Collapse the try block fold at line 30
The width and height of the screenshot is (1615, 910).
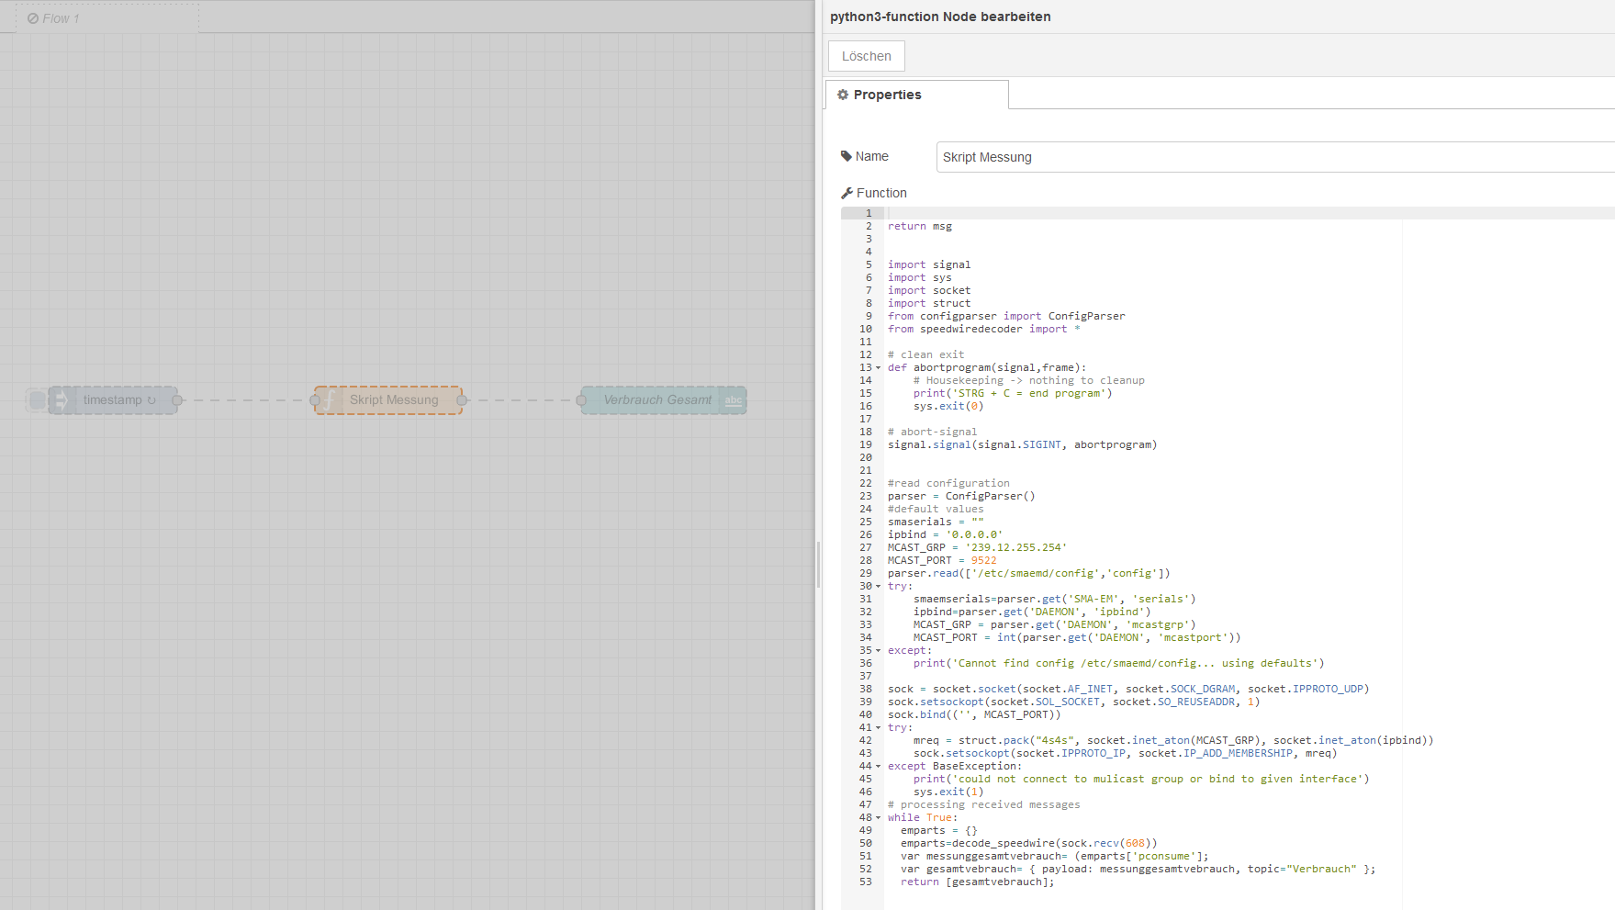(x=878, y=586)
